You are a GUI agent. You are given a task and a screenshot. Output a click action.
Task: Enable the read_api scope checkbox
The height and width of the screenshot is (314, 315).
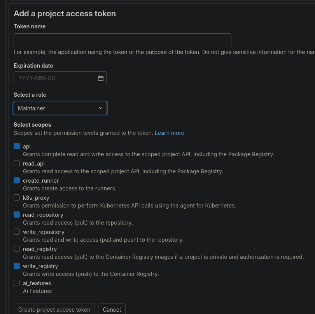17,163
